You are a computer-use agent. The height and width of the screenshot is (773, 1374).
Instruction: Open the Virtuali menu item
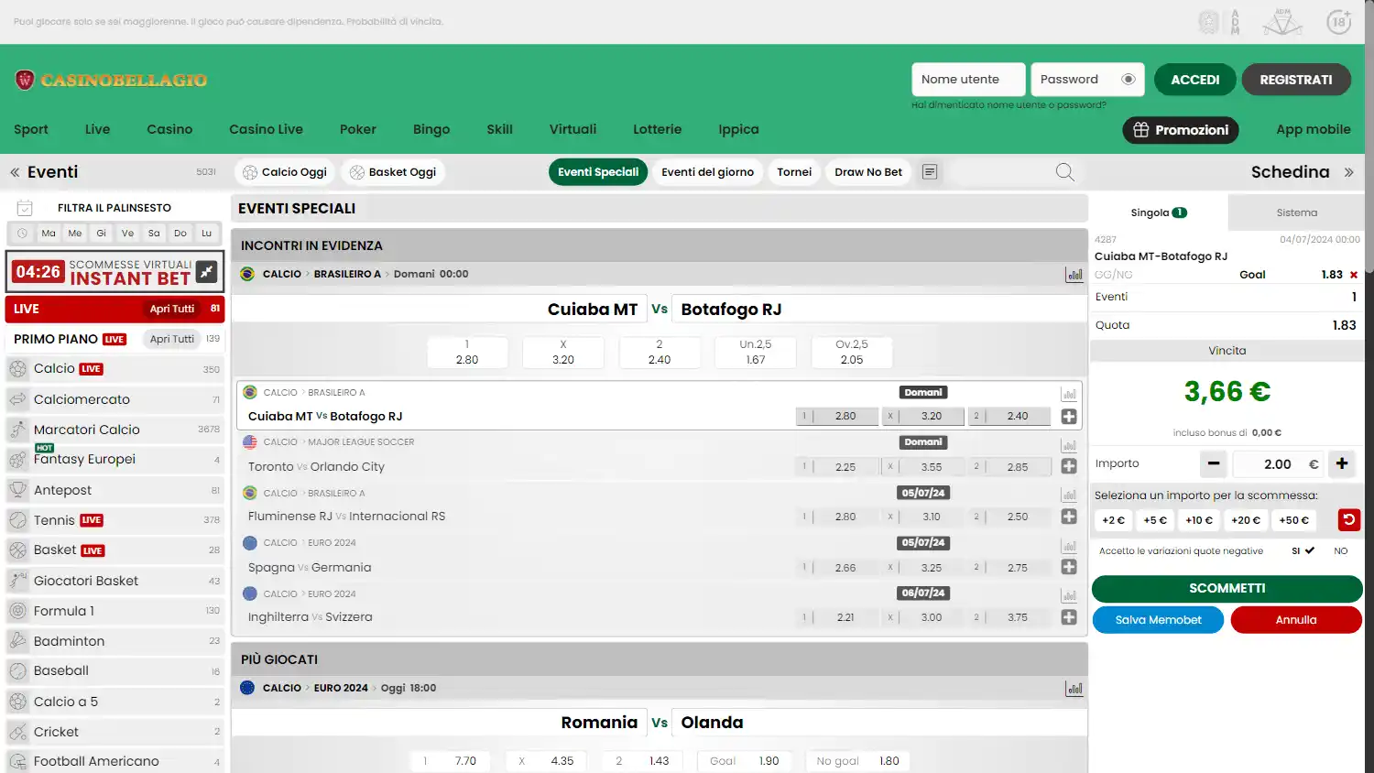(x=572, y=129)
